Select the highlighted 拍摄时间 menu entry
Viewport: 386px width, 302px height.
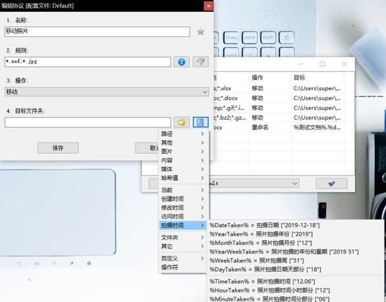click(183, 225)
